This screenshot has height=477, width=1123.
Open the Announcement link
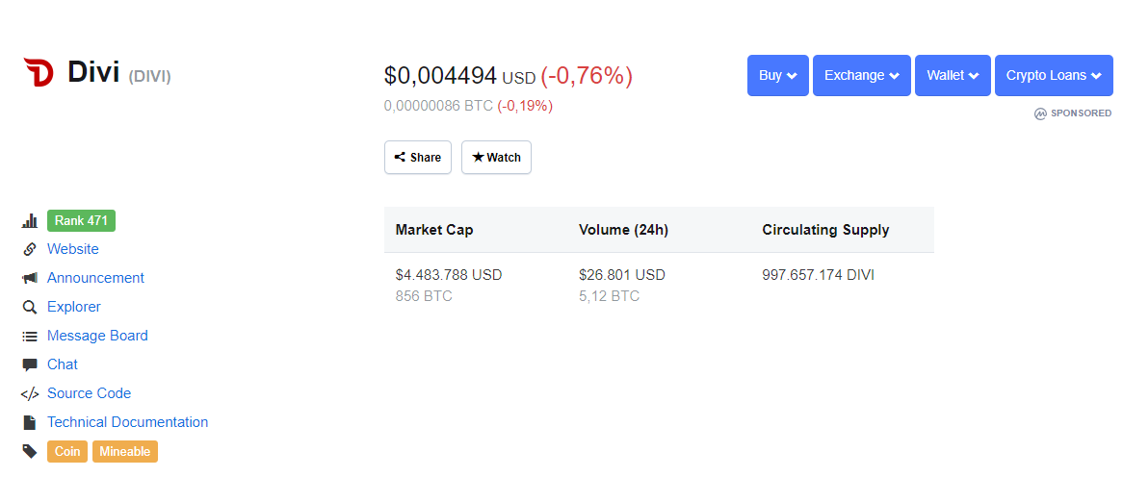[96, 278]
